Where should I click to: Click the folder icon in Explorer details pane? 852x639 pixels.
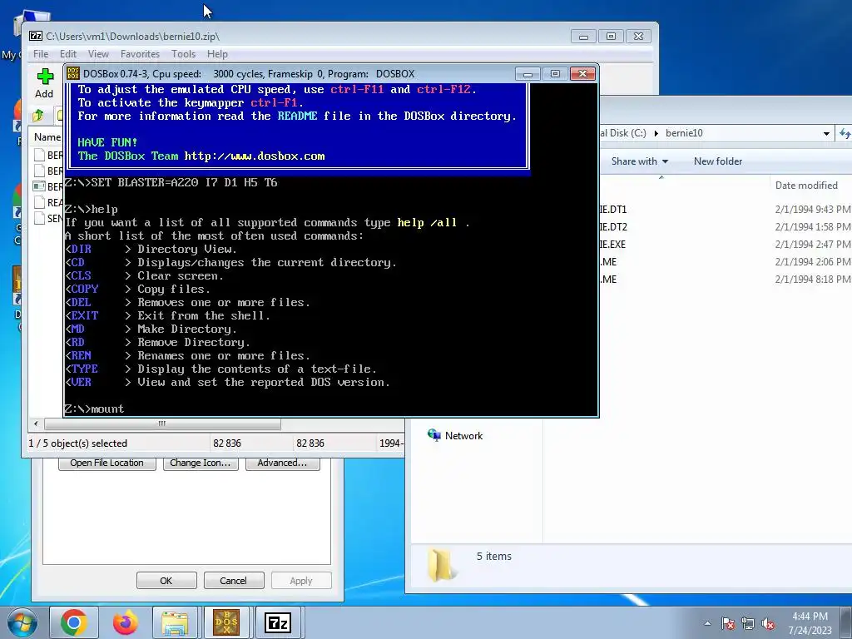pyautogui.click(x=441, y=565)
